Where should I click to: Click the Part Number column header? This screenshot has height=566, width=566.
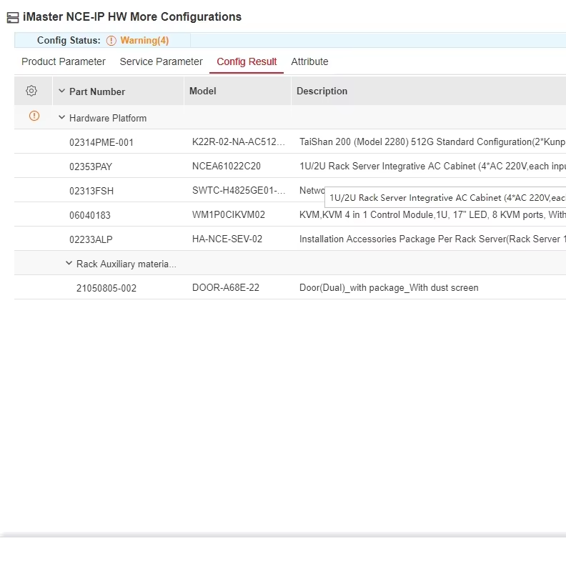point(97,91)
